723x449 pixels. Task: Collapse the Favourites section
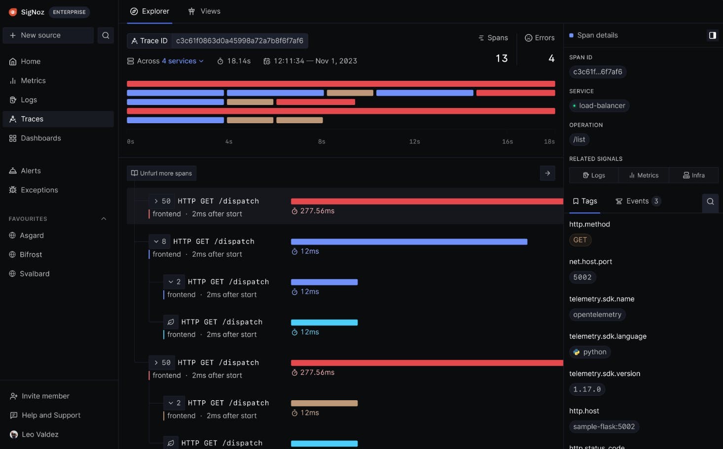(x=104, y=219)
